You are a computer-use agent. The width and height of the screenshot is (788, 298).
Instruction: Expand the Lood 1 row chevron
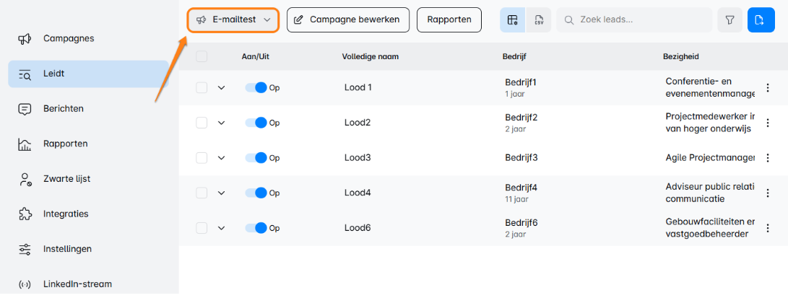(222, 88)
